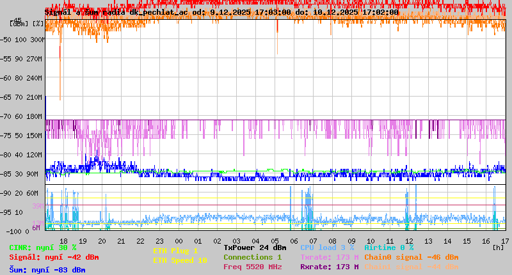Click the 'CPU load 3 %' legend label
The image size is (512, 275).
tap(327, 247)
